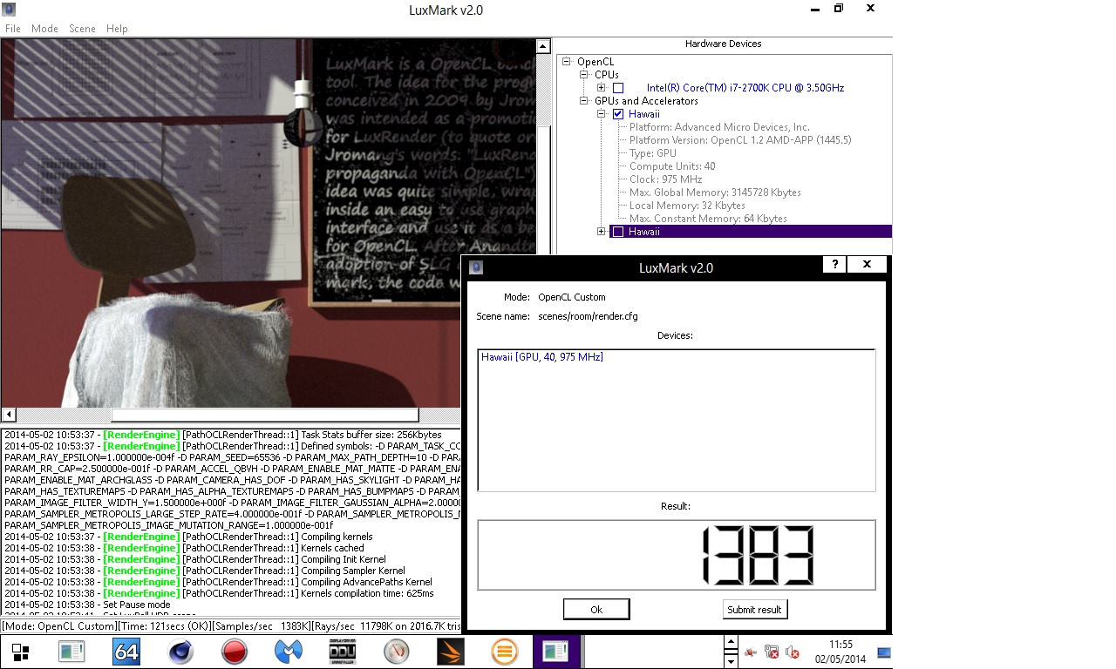Check the highlighted second Hawaii GPU checkbox
The width and height of the screenshot is (1116, 669).
click(618, 232)
